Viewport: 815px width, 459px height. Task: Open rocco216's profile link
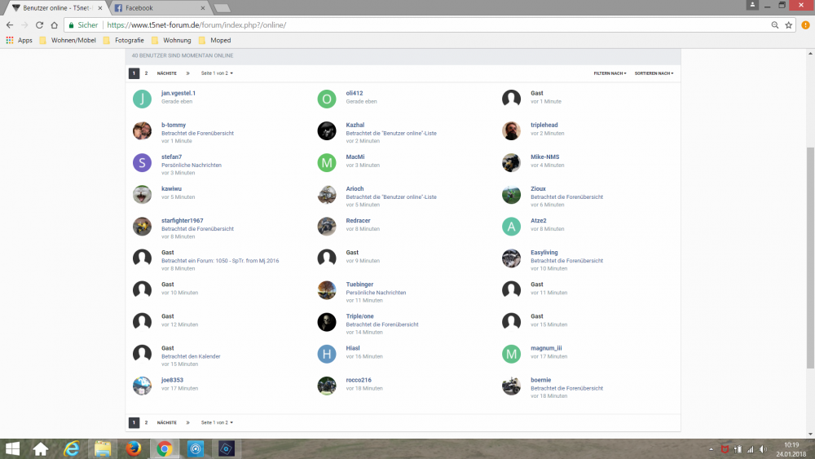359,380
